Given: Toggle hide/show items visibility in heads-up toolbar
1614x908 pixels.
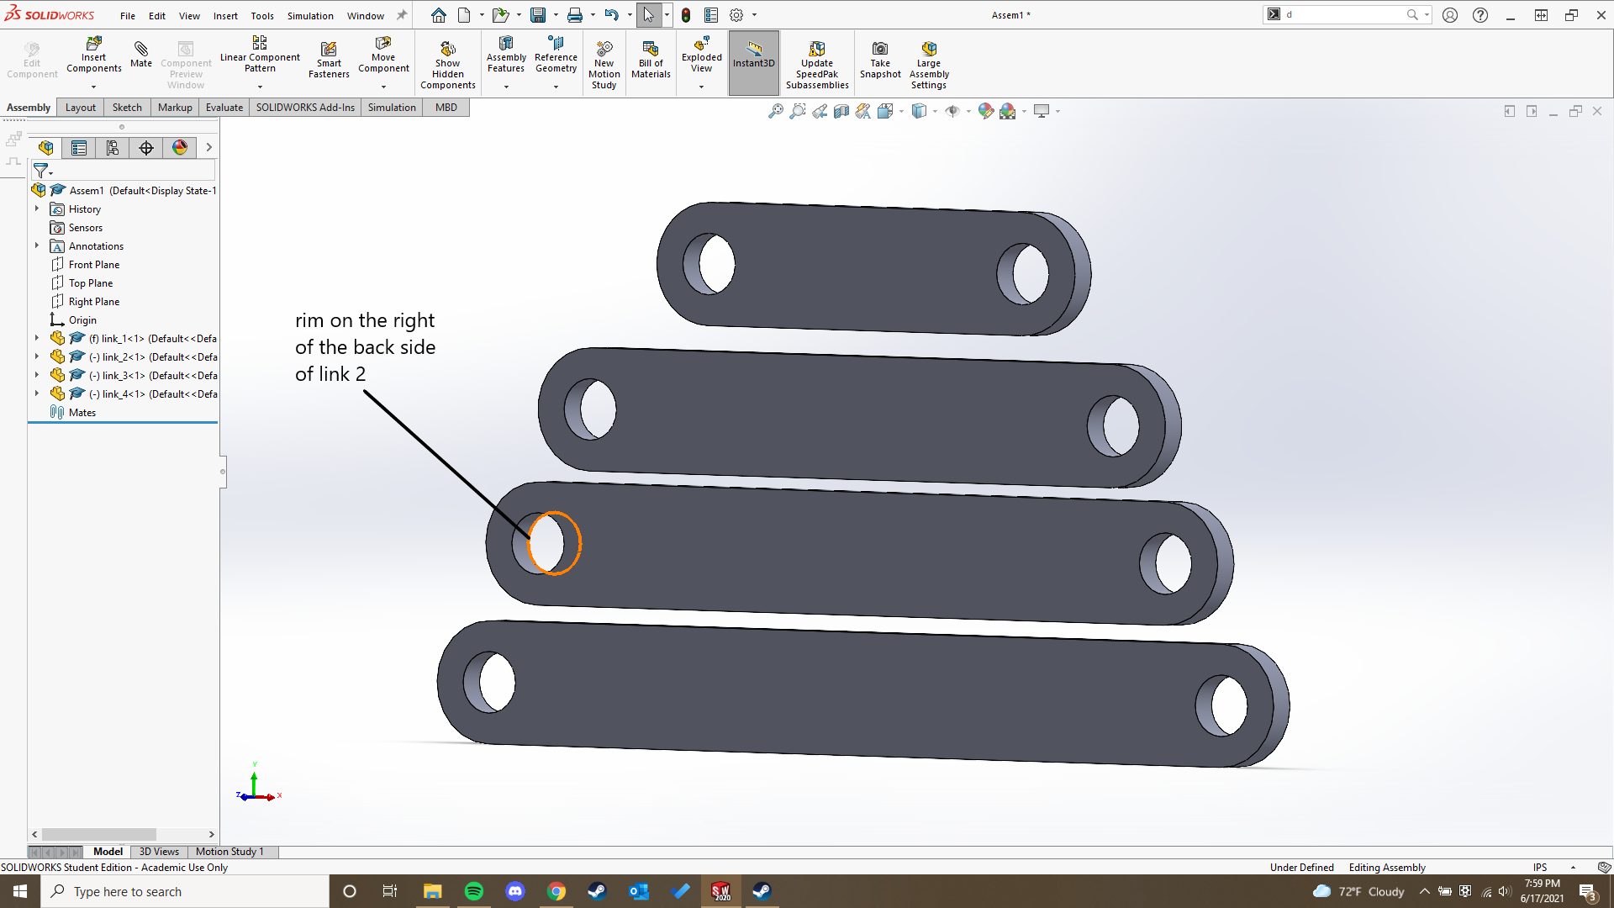Looking at the screenshot, I should coord(954,110).
